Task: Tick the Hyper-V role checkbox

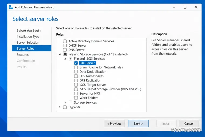Action: tap(65, 107)
